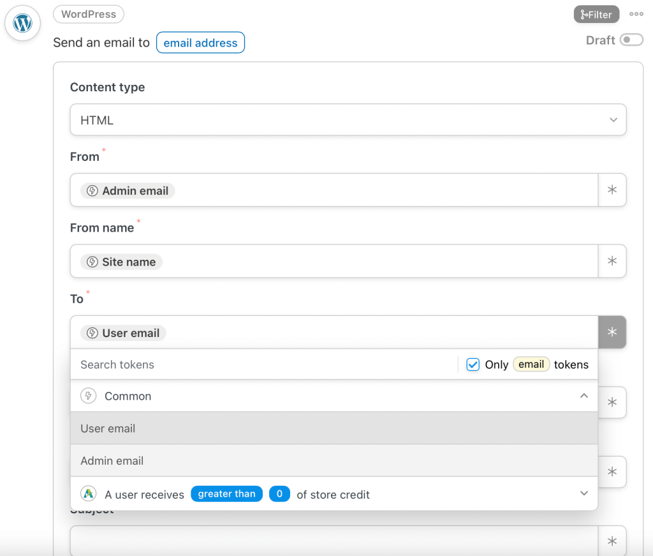
Task: Open token picker for Subject field
Action: click(x=612, y=541)
